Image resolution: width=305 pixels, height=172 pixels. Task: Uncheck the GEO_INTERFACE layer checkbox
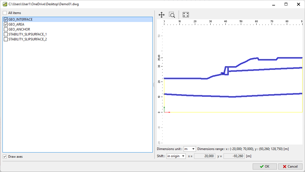click(6, 20)
